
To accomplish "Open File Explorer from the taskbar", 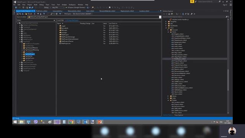I will point(21,122).
